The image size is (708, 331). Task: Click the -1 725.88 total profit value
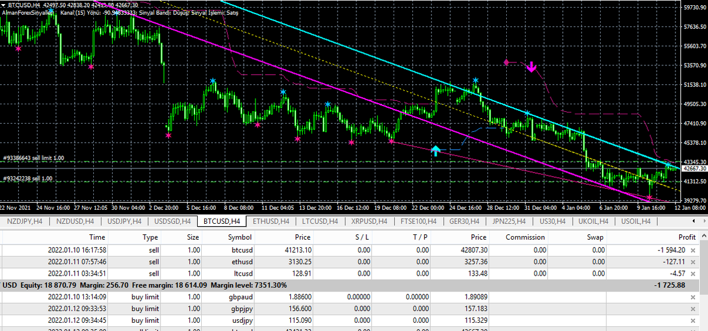coord(670,285)
